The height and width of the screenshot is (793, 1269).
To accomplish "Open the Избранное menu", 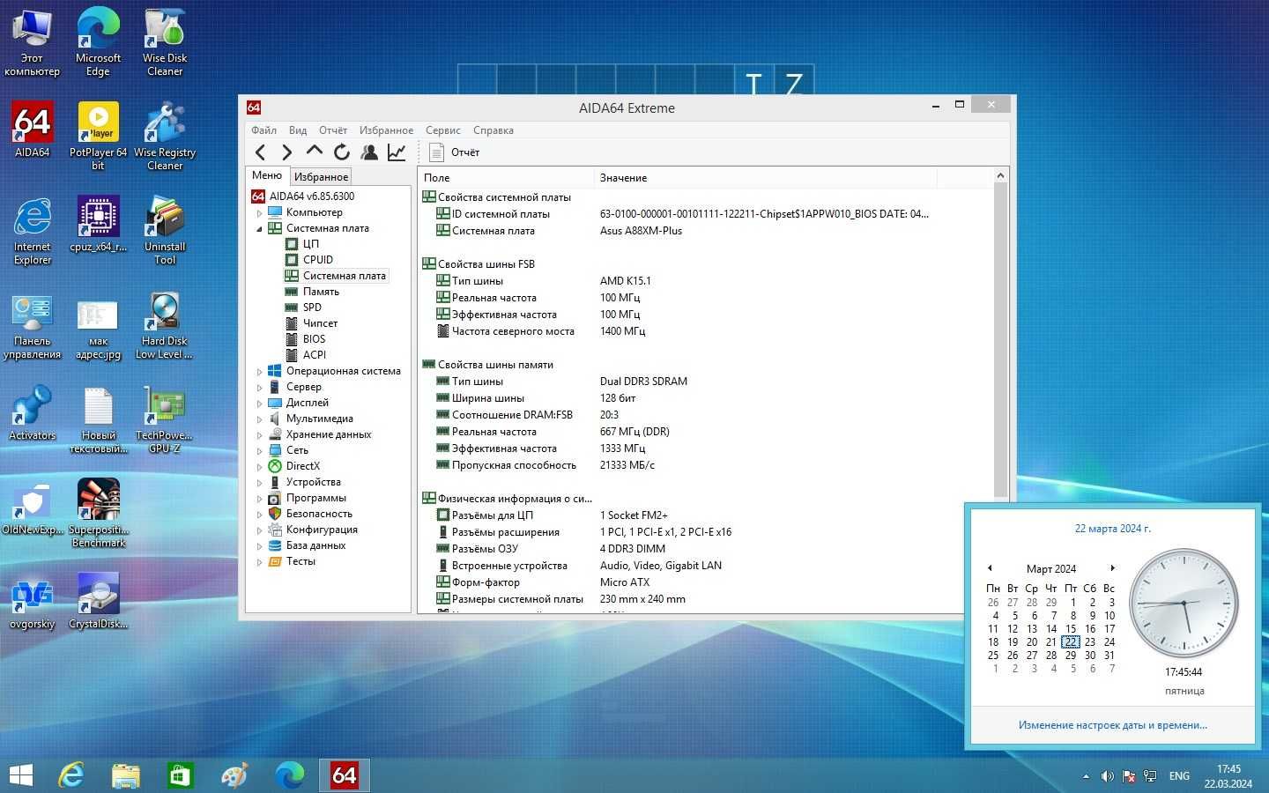I will pyautogui.click(x=386, y=130).
